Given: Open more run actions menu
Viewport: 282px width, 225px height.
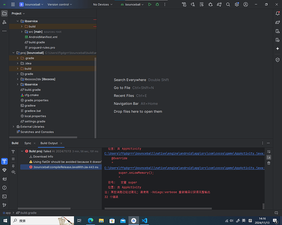Looking at the screenshot, I should tap(165, 4).
